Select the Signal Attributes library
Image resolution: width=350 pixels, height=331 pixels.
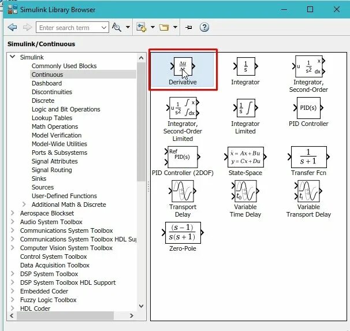tap(55, 161)
